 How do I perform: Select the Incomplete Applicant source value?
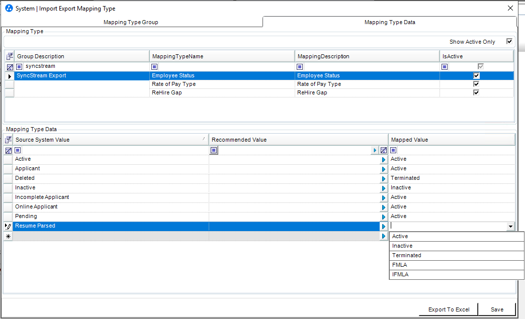[x=111, y=197]
